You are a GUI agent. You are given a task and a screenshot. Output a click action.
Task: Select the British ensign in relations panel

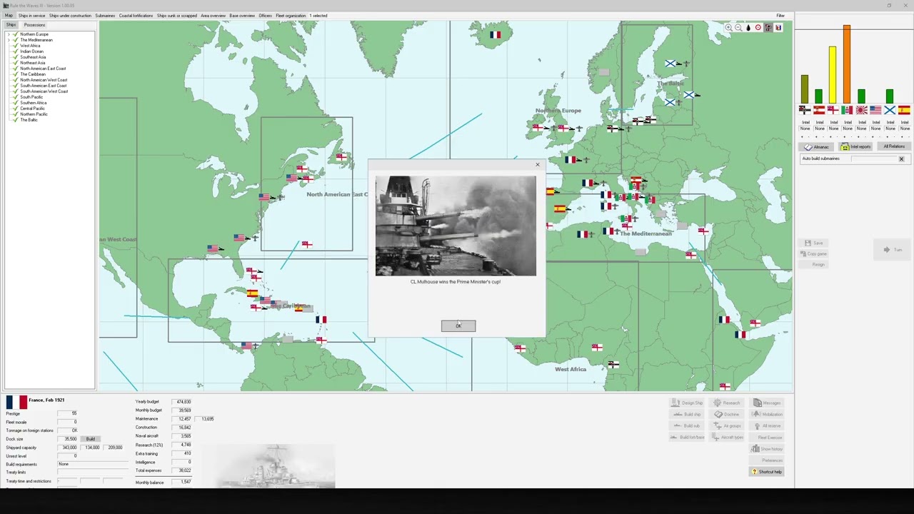[833, 110]
